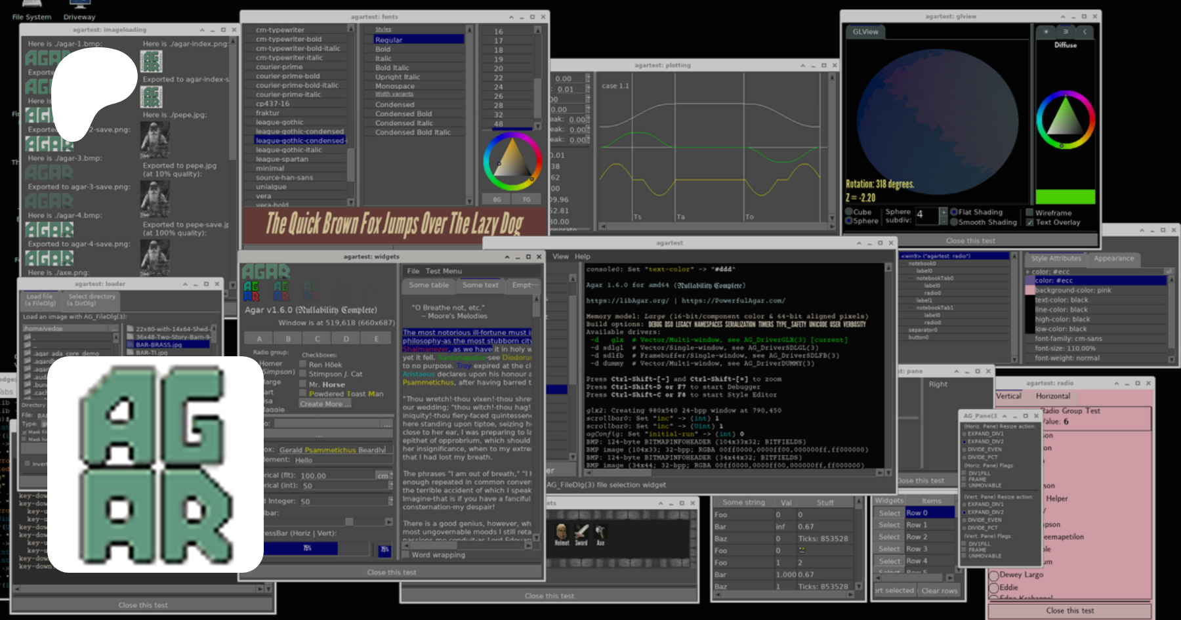This screenshot has height=620, width=1181.
Task: Click the pepe.jpg bearded man thumbnail
Action: [x=155, y=140]
